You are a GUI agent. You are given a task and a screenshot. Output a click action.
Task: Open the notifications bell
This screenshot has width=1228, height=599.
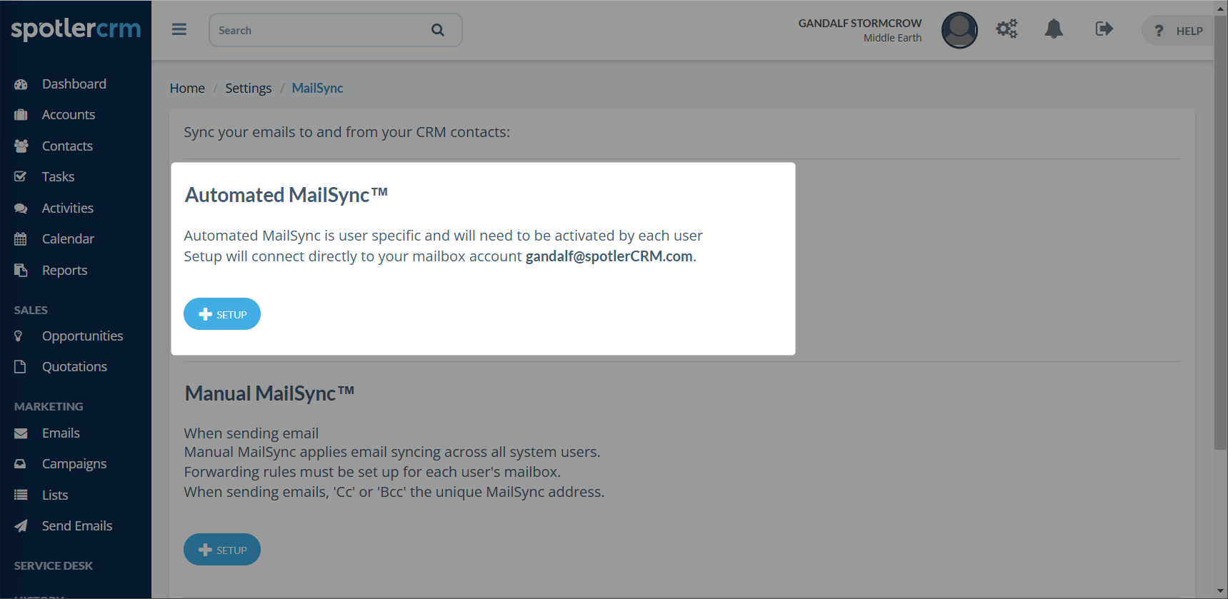1054,29
